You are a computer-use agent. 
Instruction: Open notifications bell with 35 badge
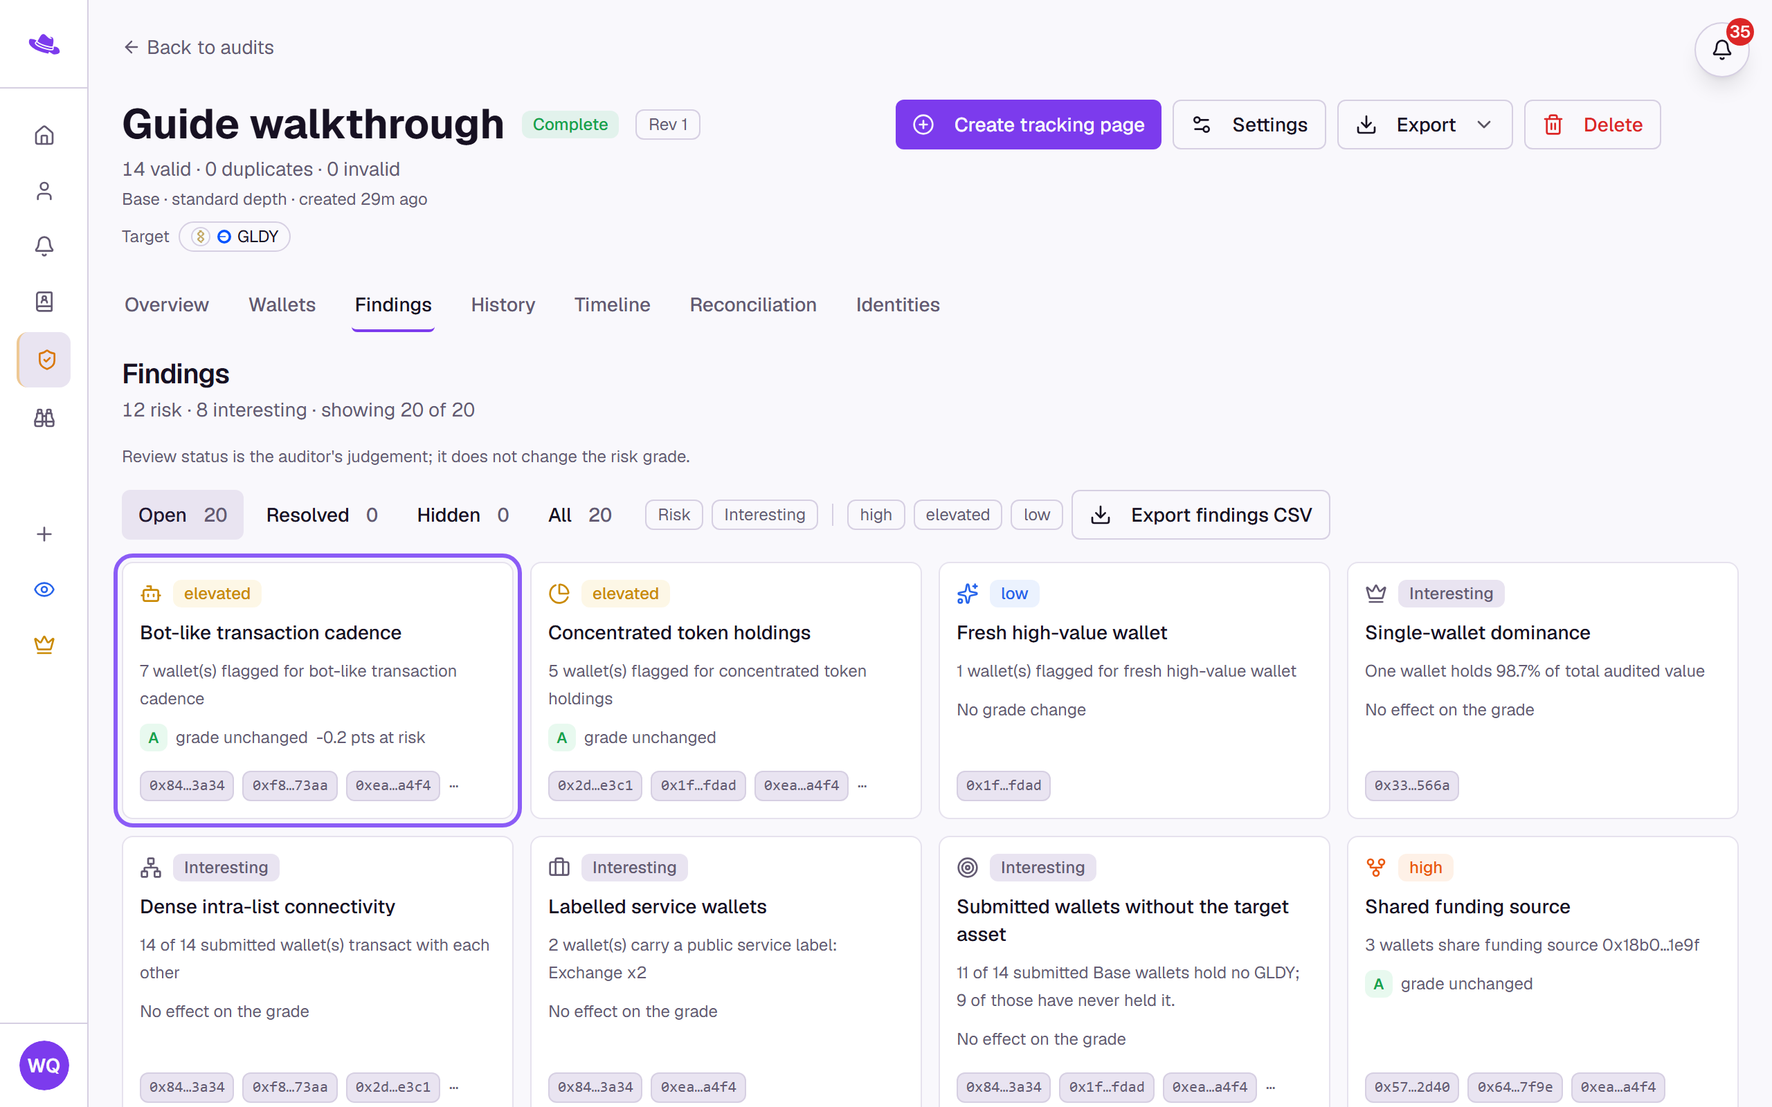tap(1721, 50)
